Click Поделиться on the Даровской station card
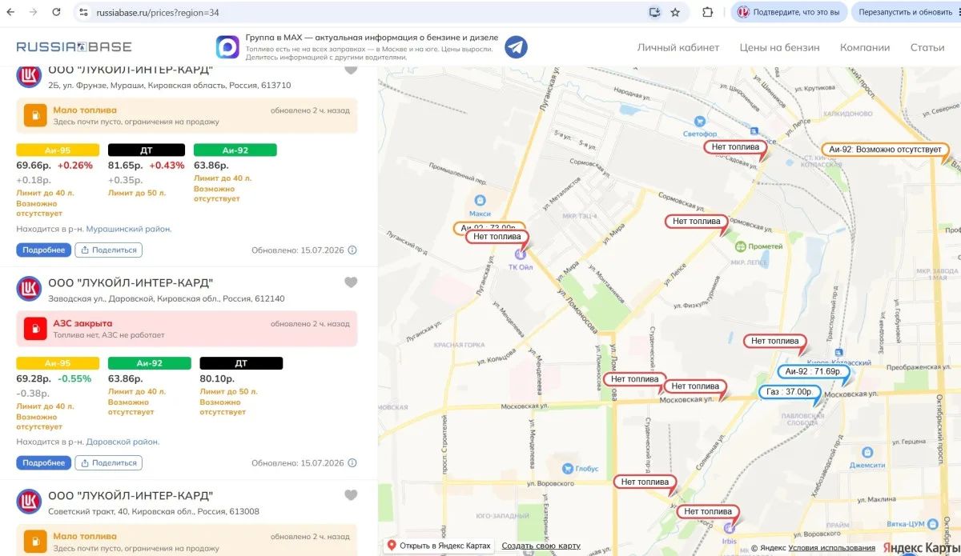This screenshot has height=556, width=961. [109, 462]
